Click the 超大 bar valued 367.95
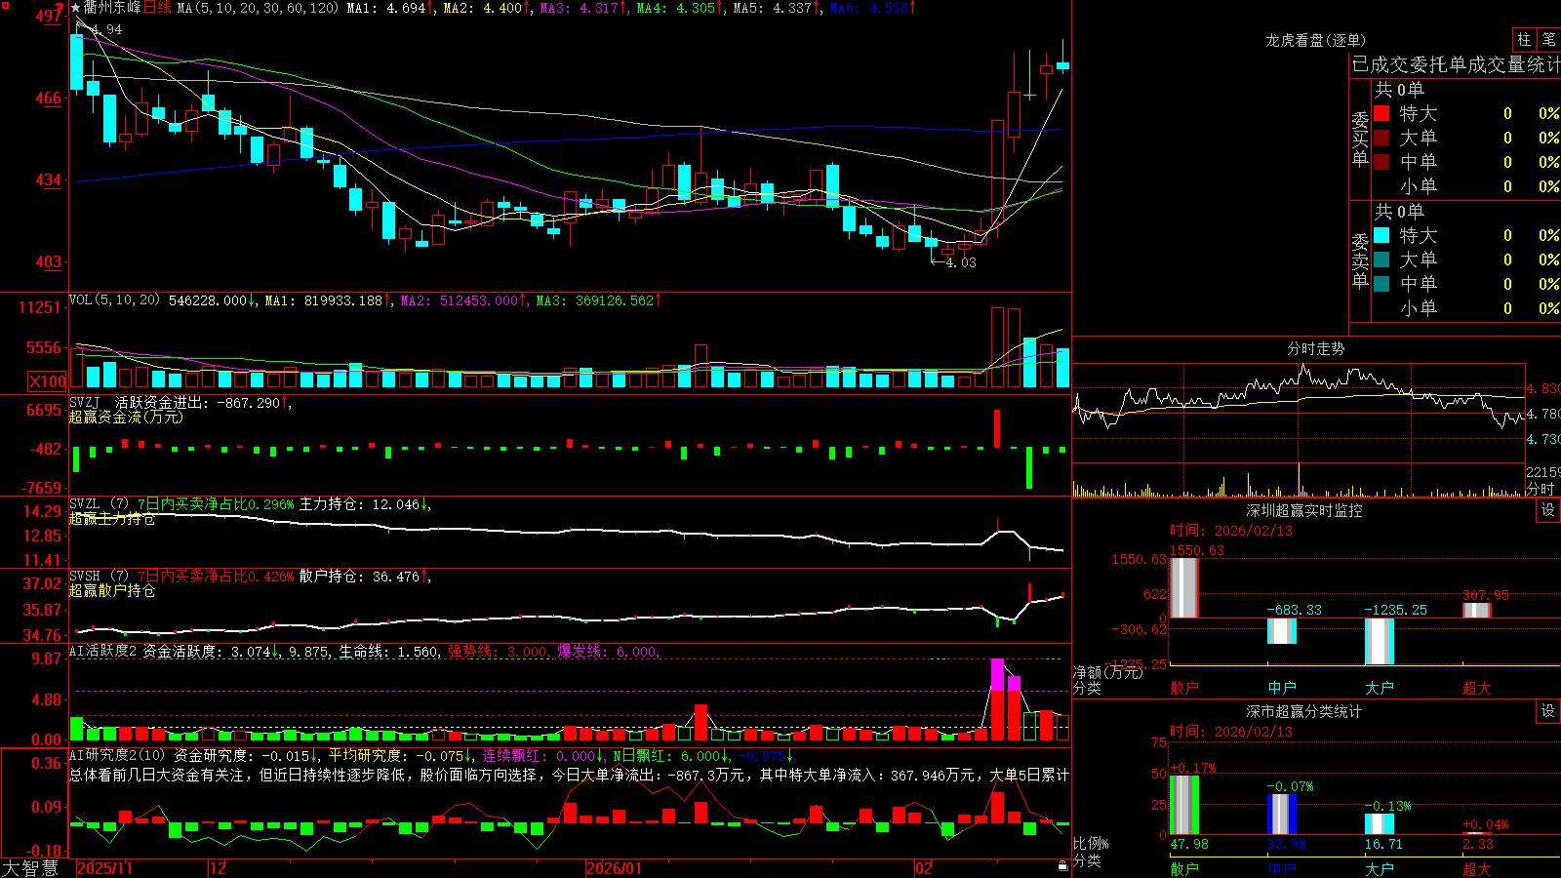 1477,610
